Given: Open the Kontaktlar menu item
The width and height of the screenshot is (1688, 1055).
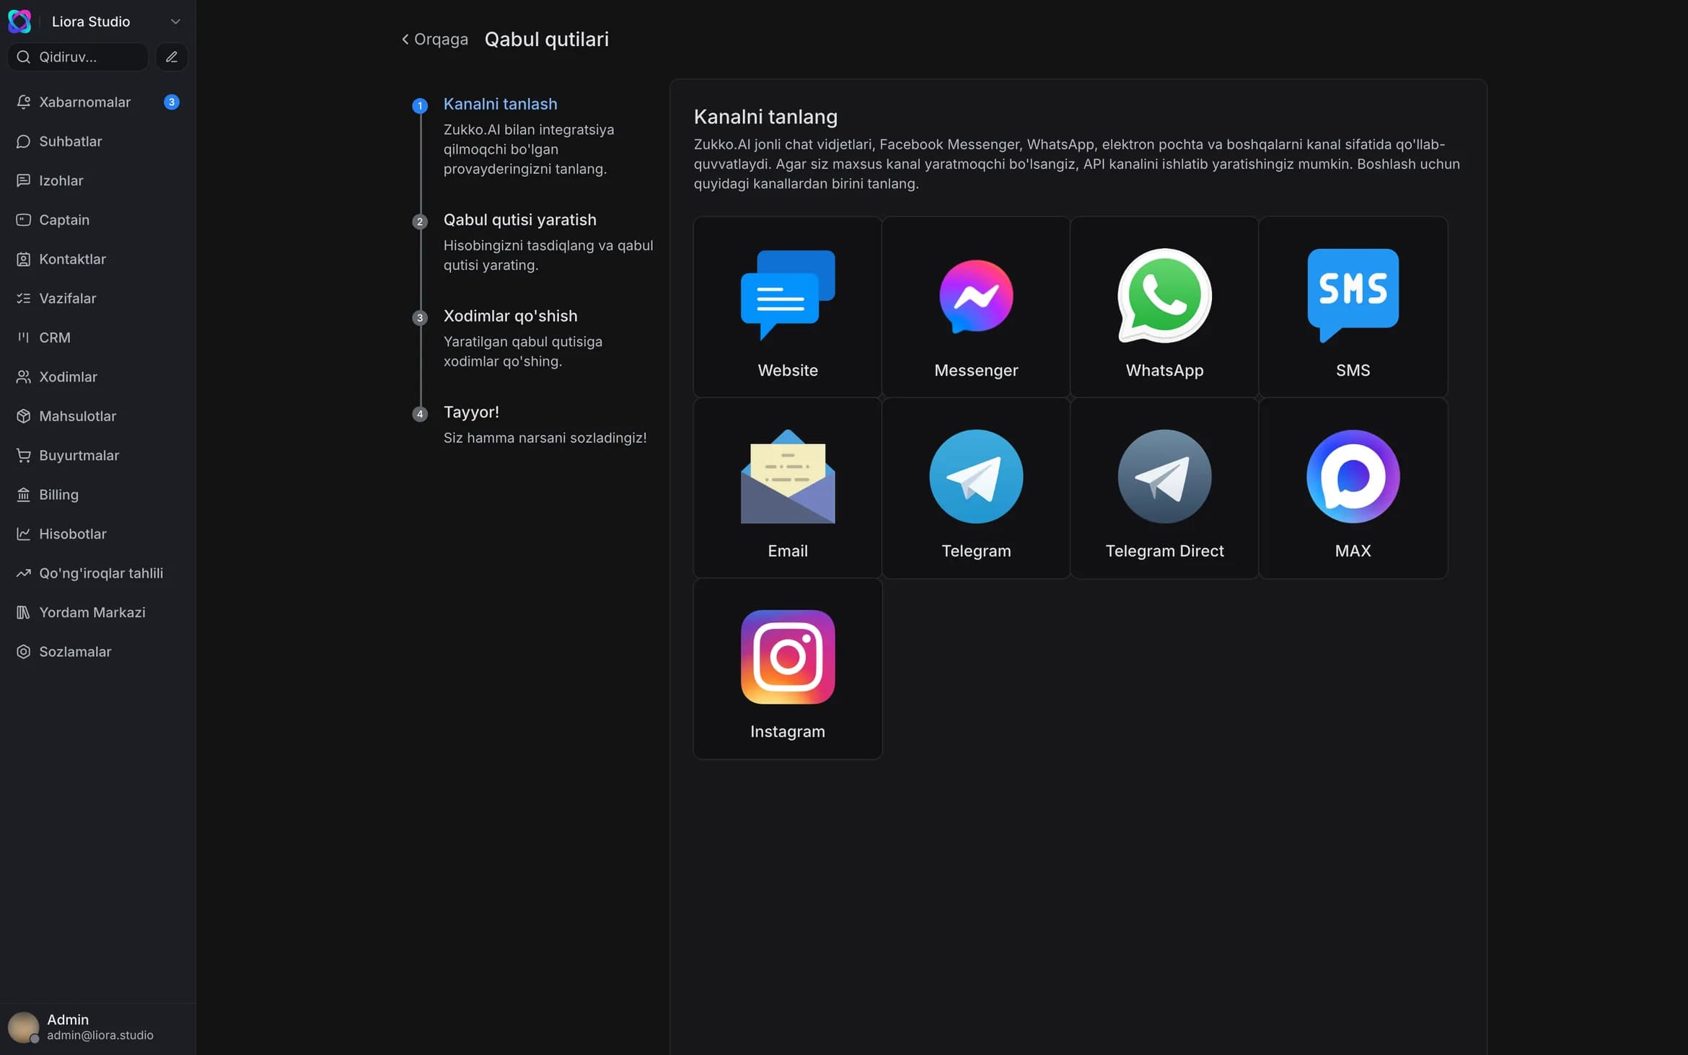Looking at the screenshot, I should coord(97,259).
